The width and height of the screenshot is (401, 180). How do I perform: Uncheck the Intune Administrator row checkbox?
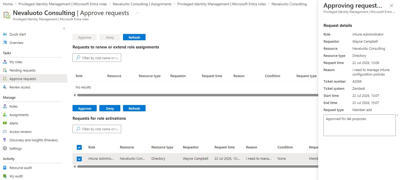[79, 159]
